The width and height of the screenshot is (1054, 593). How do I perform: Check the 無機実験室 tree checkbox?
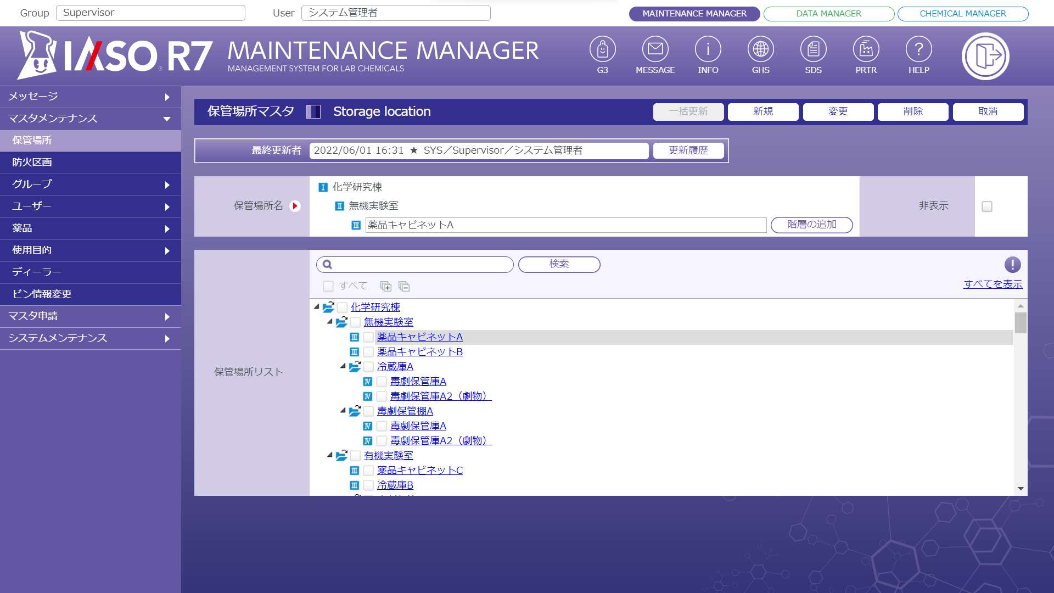355,322
